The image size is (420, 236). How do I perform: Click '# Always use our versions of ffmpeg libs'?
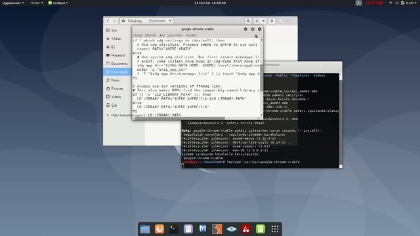[x=178, y=86]
